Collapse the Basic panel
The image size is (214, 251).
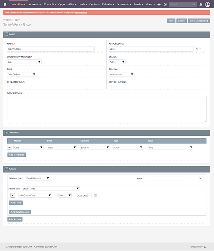[x=6, y=34]
